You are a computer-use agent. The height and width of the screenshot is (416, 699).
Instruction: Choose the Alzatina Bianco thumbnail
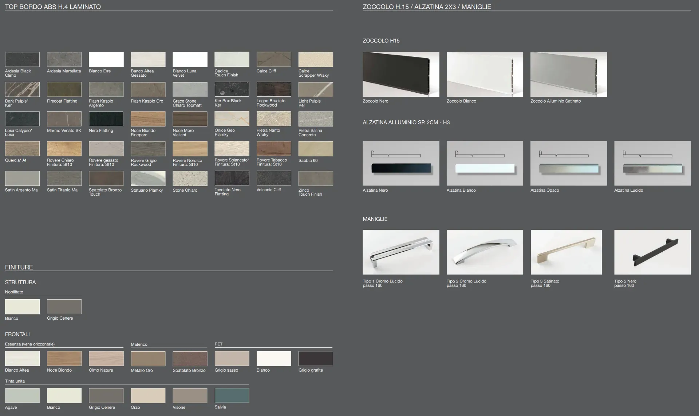coord(485,163)
